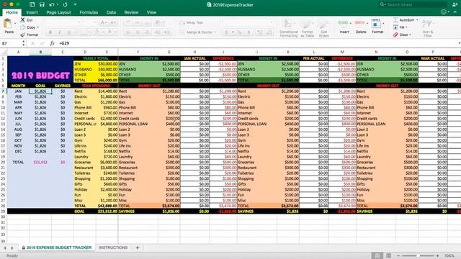
Task: Click the select-all corner of the grid
Action: pyautogui.click(x=4, y=52)
